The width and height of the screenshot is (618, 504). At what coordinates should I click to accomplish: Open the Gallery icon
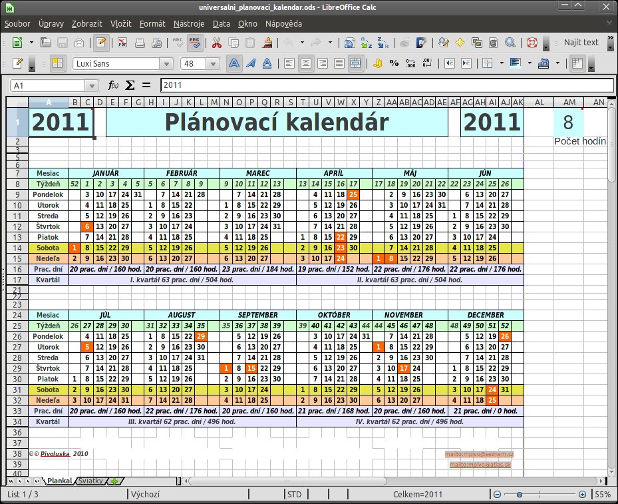pyautogui.click(x=477, y=42)
